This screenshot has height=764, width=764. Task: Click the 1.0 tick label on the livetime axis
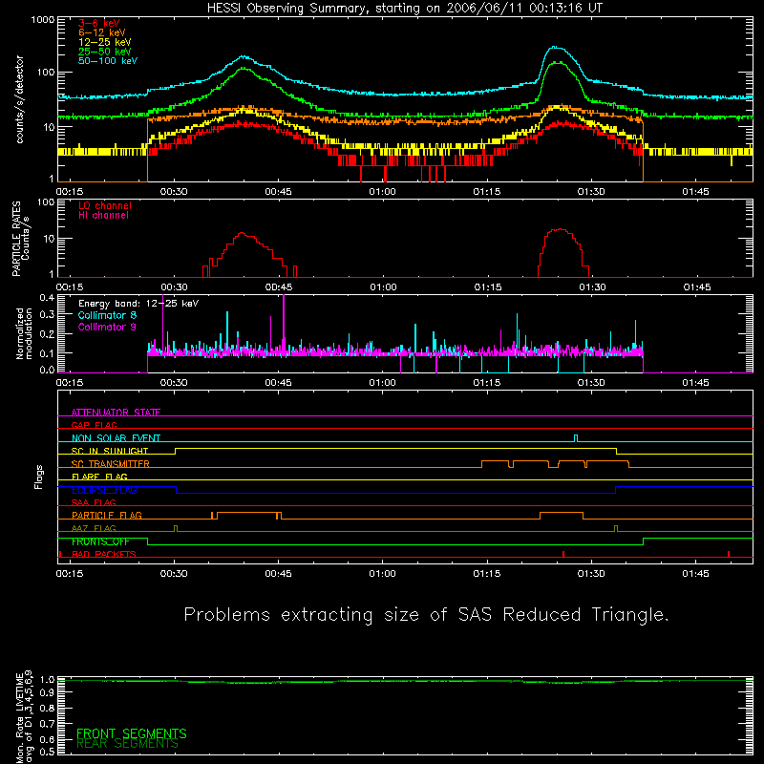click(x=47, y=680)
